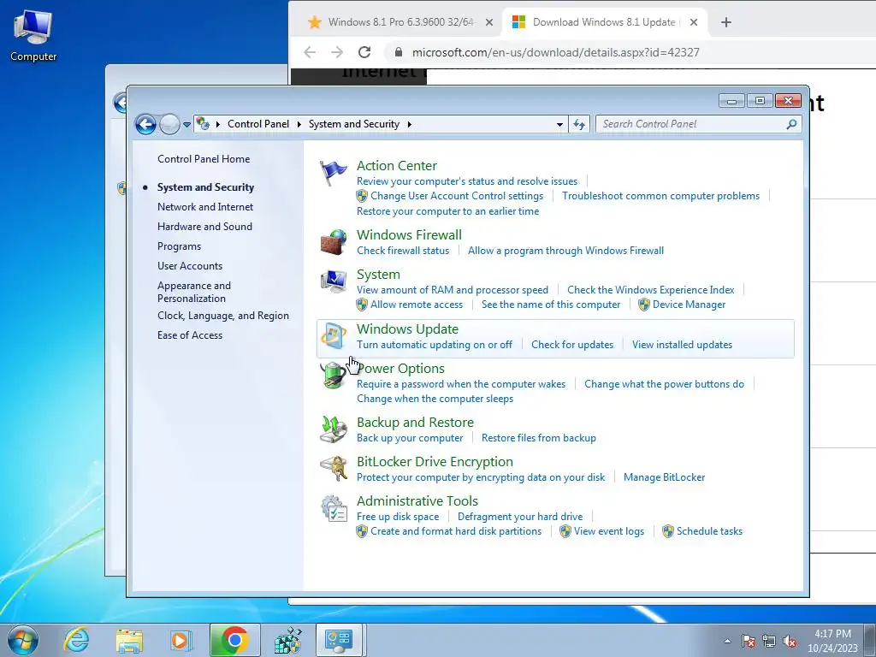Open recent pages dropdown next to nav arrows
The image size is (876, 657).
tap(186, 125)
